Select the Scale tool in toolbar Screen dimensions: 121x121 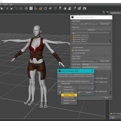[x=55, y=8]
